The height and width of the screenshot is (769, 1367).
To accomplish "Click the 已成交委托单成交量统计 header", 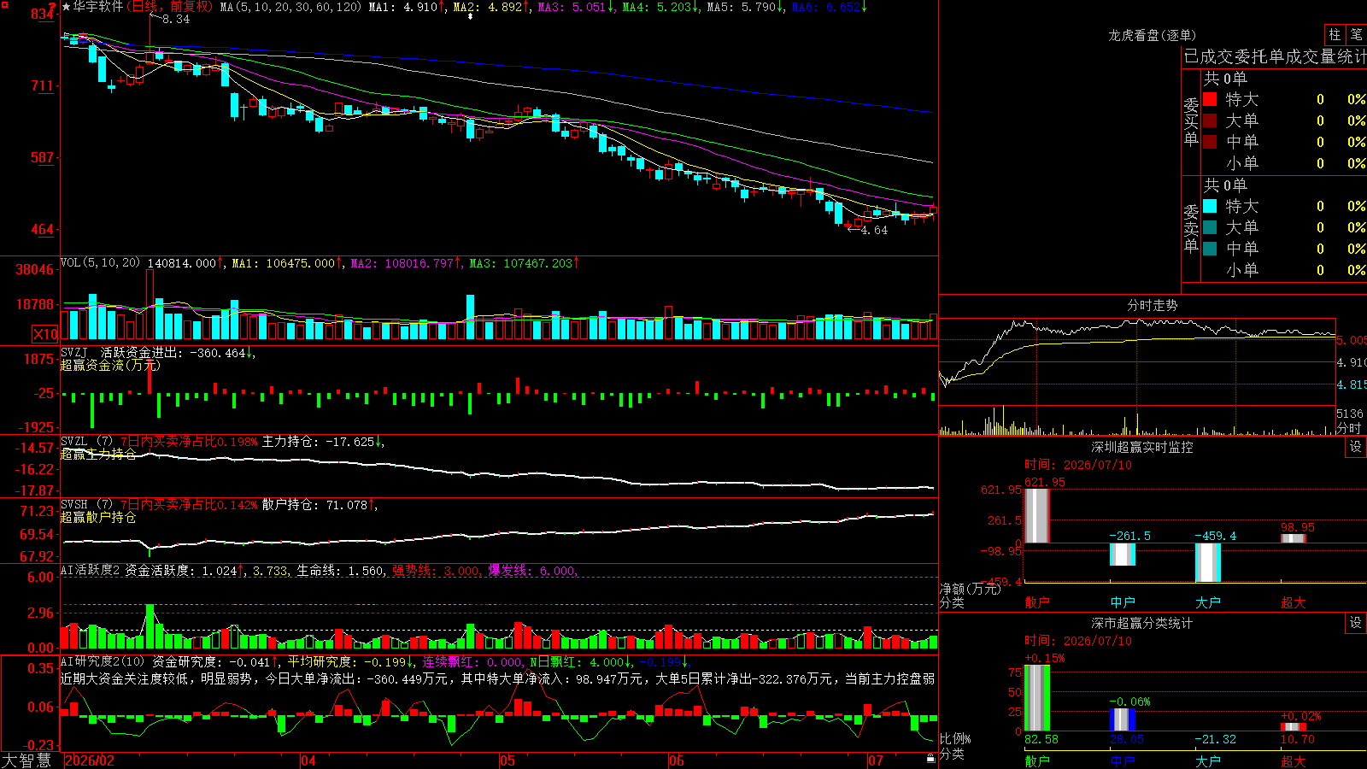I will pos(1275,56).
